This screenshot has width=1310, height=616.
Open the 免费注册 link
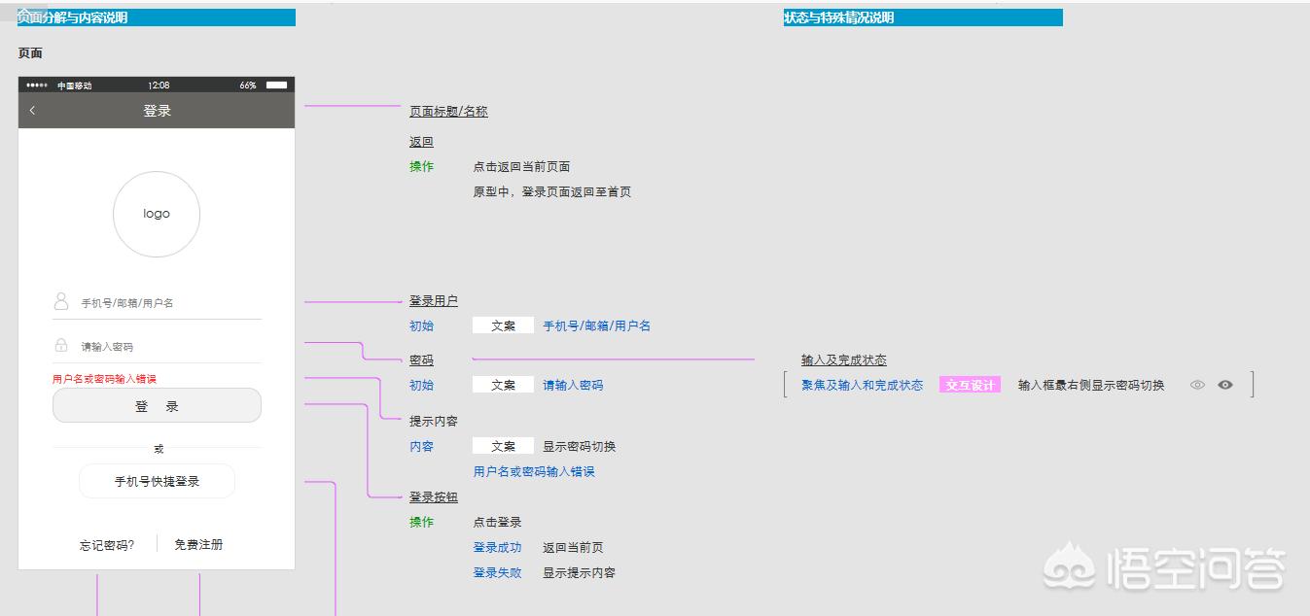pos(198,545)
